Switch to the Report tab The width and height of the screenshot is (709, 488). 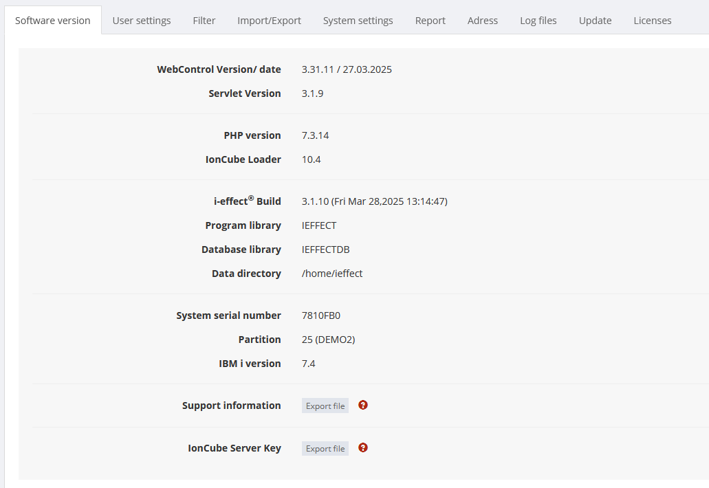coord(430,21)
